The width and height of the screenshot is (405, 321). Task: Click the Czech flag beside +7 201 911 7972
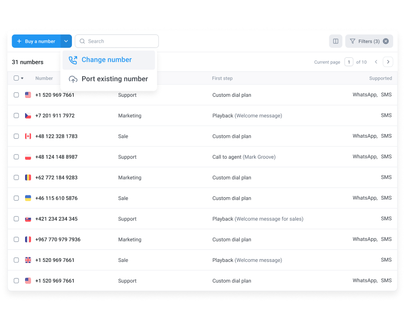(28, 116)
